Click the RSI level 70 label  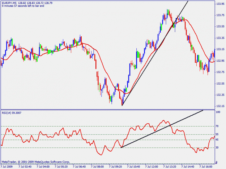(217, 126)
